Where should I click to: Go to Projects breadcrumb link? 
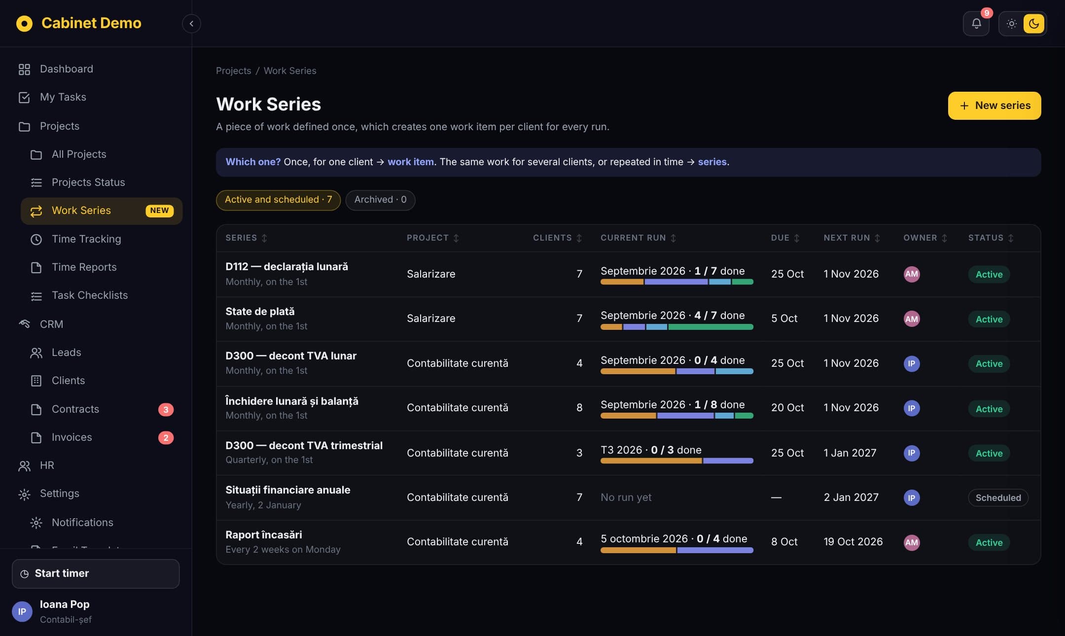(x=233, y=71)
